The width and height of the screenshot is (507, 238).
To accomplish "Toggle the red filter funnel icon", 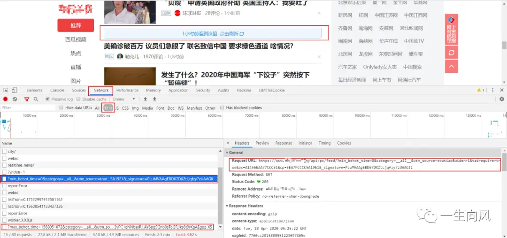I will (27, 99).
